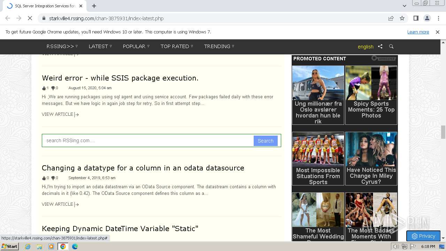446x251 pixels.
Task: Click the share icon in site navbar
Action: (x=380, y=46)
